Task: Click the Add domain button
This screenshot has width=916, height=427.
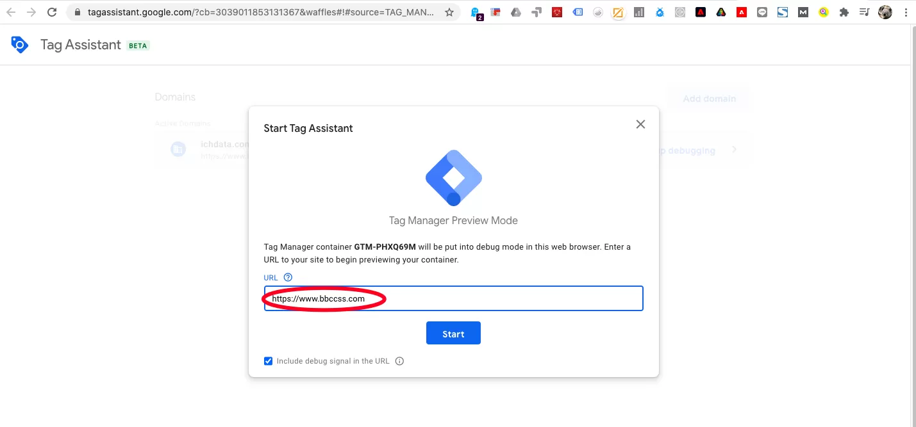Action: 709,99
